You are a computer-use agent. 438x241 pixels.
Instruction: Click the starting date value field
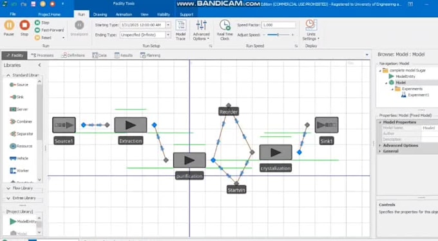(x=143, y=25)
